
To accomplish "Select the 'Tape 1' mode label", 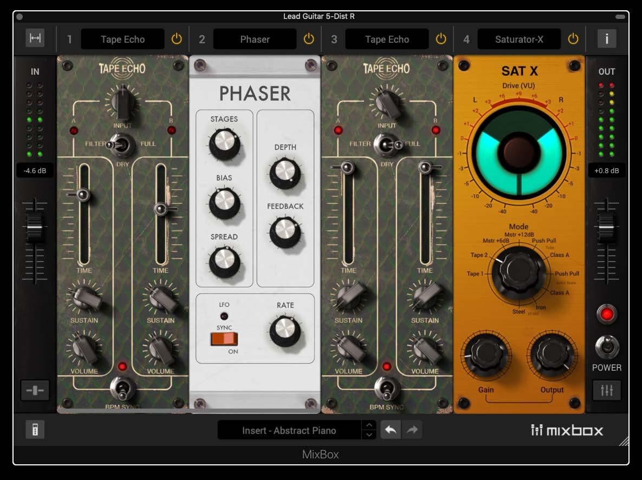I will pyautogui.click(x=475, y=273).
